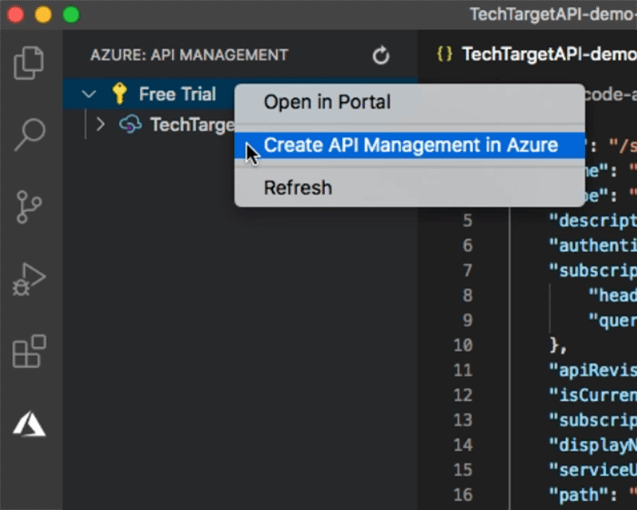This screenshot has width=637, height=510.
Task: Click the green macOS zoom window button
Action: [x=71, y=15]
